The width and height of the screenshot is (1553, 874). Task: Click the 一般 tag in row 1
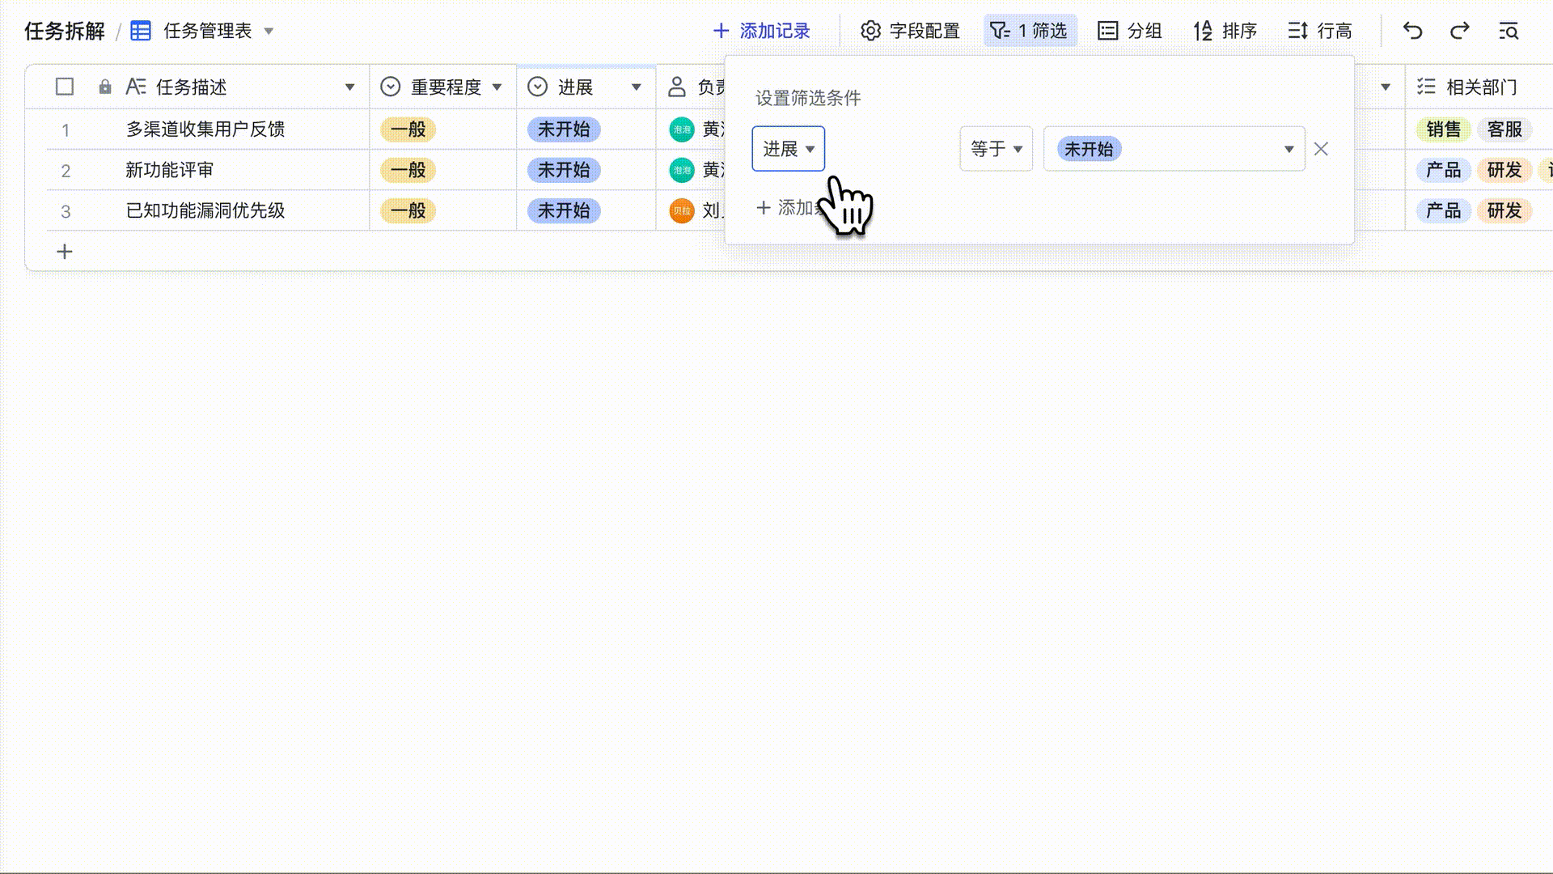pos(408,129)
